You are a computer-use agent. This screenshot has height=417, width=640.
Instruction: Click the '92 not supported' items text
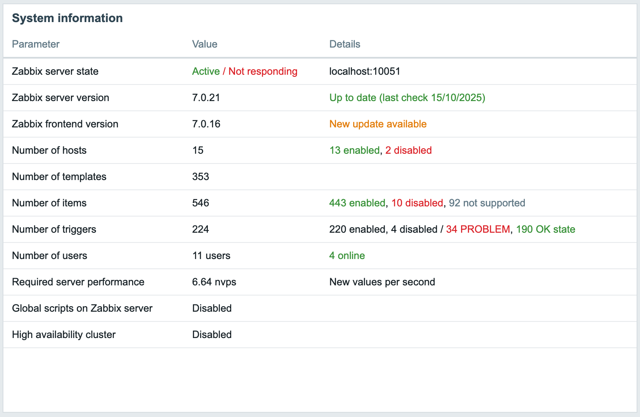pos(487,203)
